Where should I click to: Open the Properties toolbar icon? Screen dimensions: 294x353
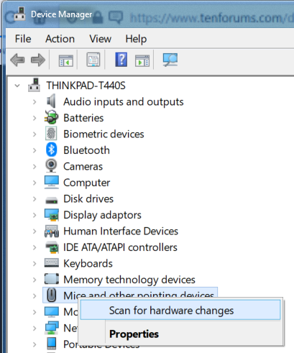coord(93,60)
